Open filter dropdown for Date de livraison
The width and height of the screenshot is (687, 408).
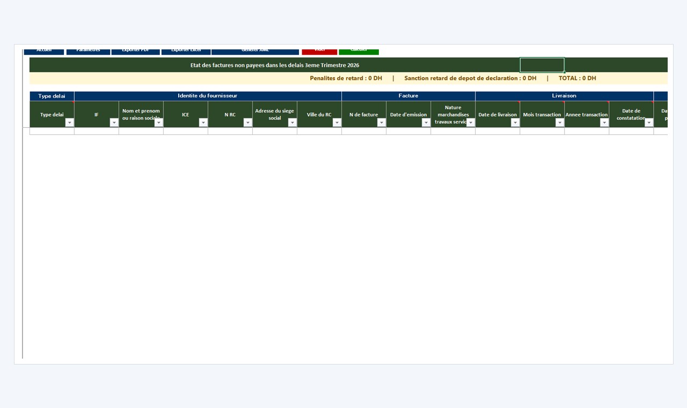coord(515,122)
